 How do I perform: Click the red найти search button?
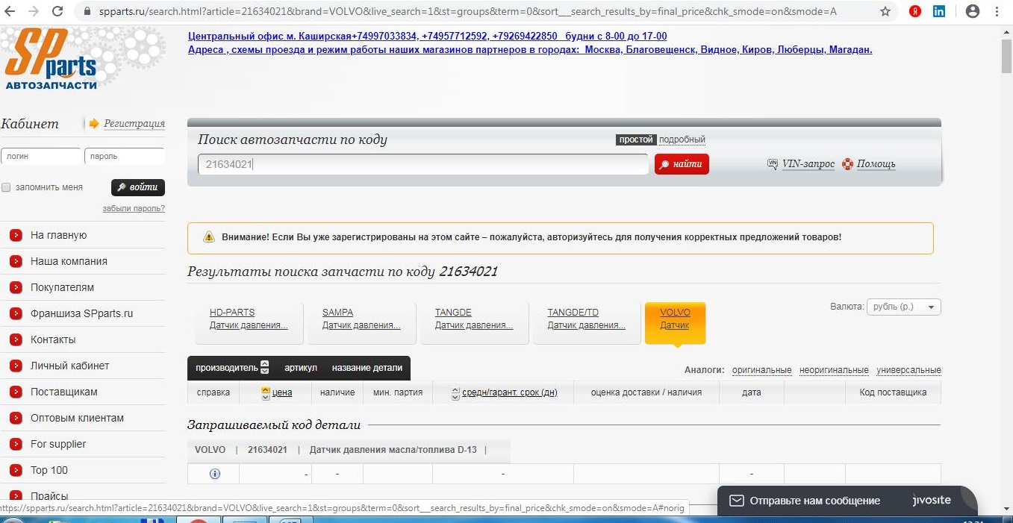coord(682,164)
